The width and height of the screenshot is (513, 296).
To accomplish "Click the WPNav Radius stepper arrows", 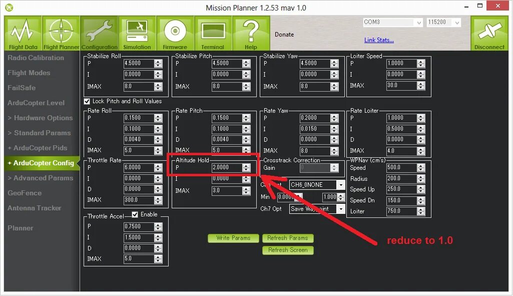I will pyautogui.click(x=421, y=179).
